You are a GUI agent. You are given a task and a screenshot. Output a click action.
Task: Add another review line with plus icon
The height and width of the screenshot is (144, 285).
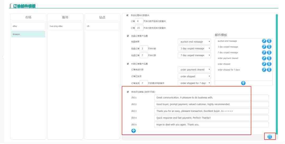[x=134, y=131]
